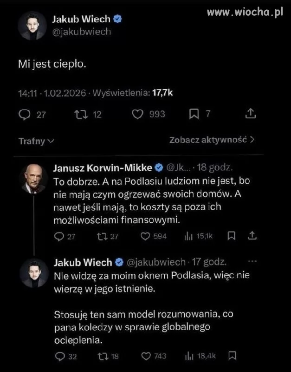
Task: Retweet the main "Mi jest ciepło" post
Action: point(80,114)
